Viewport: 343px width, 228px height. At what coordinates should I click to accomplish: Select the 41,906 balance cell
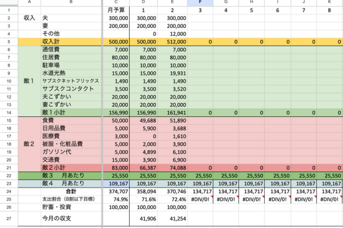[x=143, y=218]
